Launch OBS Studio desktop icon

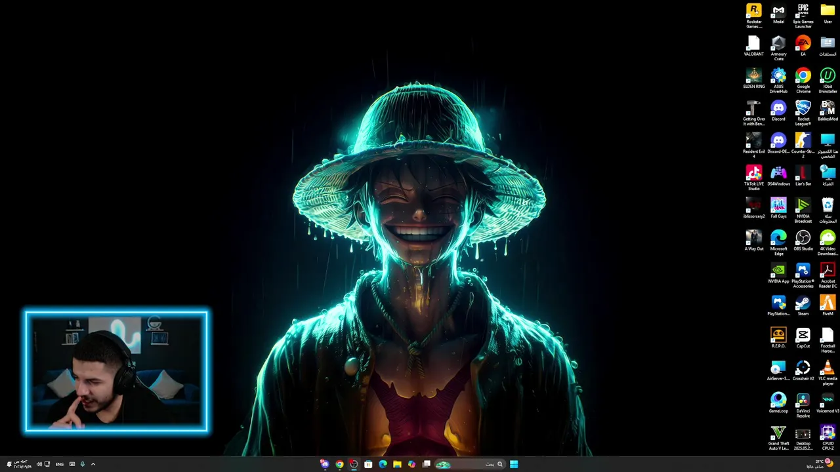coord(803,241)
